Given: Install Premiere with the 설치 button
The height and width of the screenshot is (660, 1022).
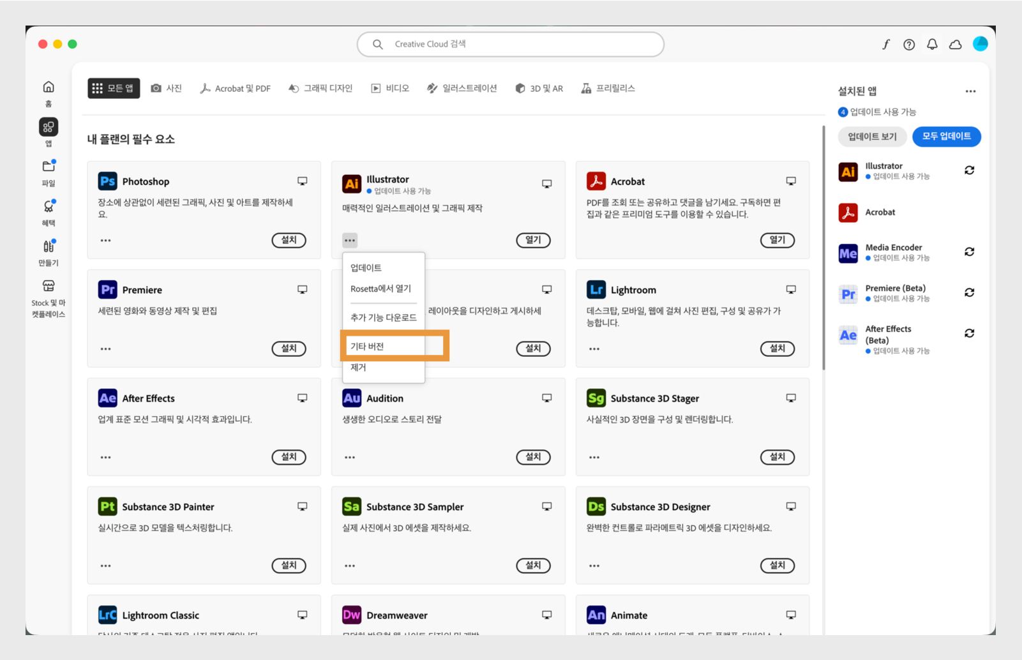Looking at the screenshot, I should (x=289, y=349).
